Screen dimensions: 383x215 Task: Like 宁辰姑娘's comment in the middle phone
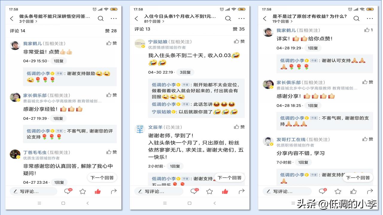pyautogui.click(x=239, y=41)
